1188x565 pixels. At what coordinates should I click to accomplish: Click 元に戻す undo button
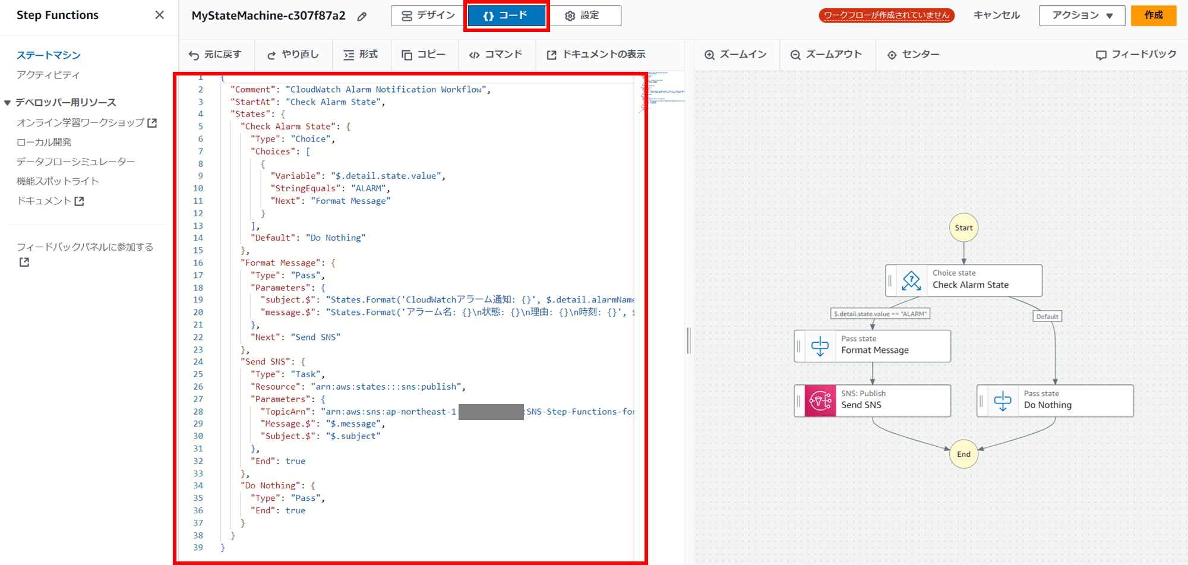coord(215,55)
